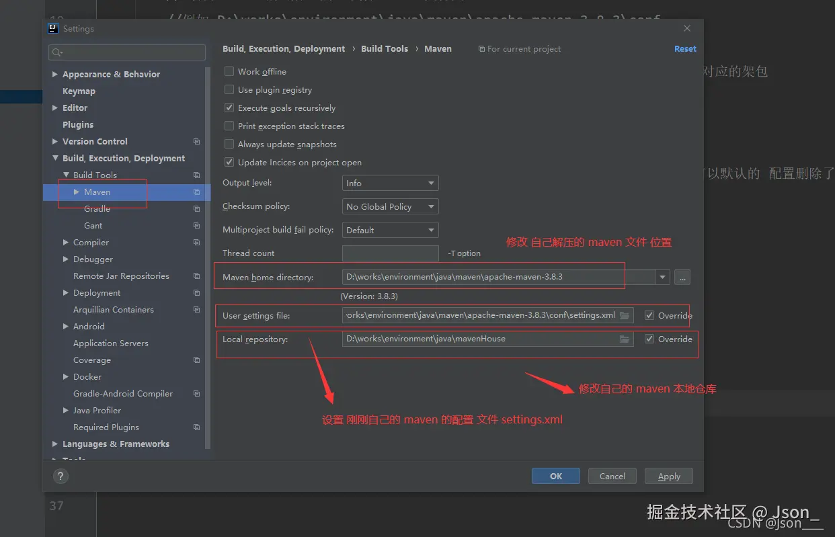Uncheck Update Indices on project open
835x537 pixels.
pyautogui.click(x=229, y=162)
